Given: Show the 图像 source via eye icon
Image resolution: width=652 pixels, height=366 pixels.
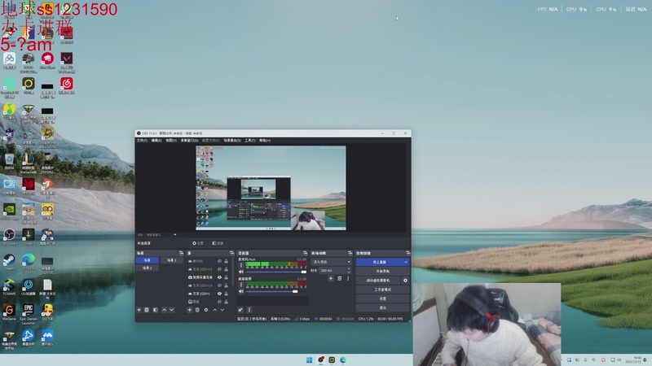Looking at the screenshot, I should (x=219, y=302).
